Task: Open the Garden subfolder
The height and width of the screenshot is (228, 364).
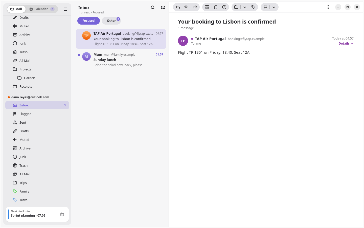Action: tap(37, 78)
